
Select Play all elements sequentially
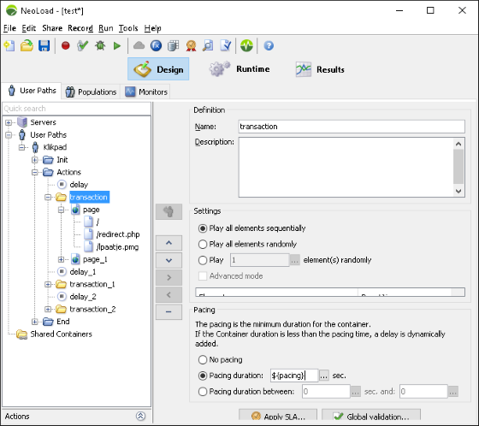click(x=203, y=228)
